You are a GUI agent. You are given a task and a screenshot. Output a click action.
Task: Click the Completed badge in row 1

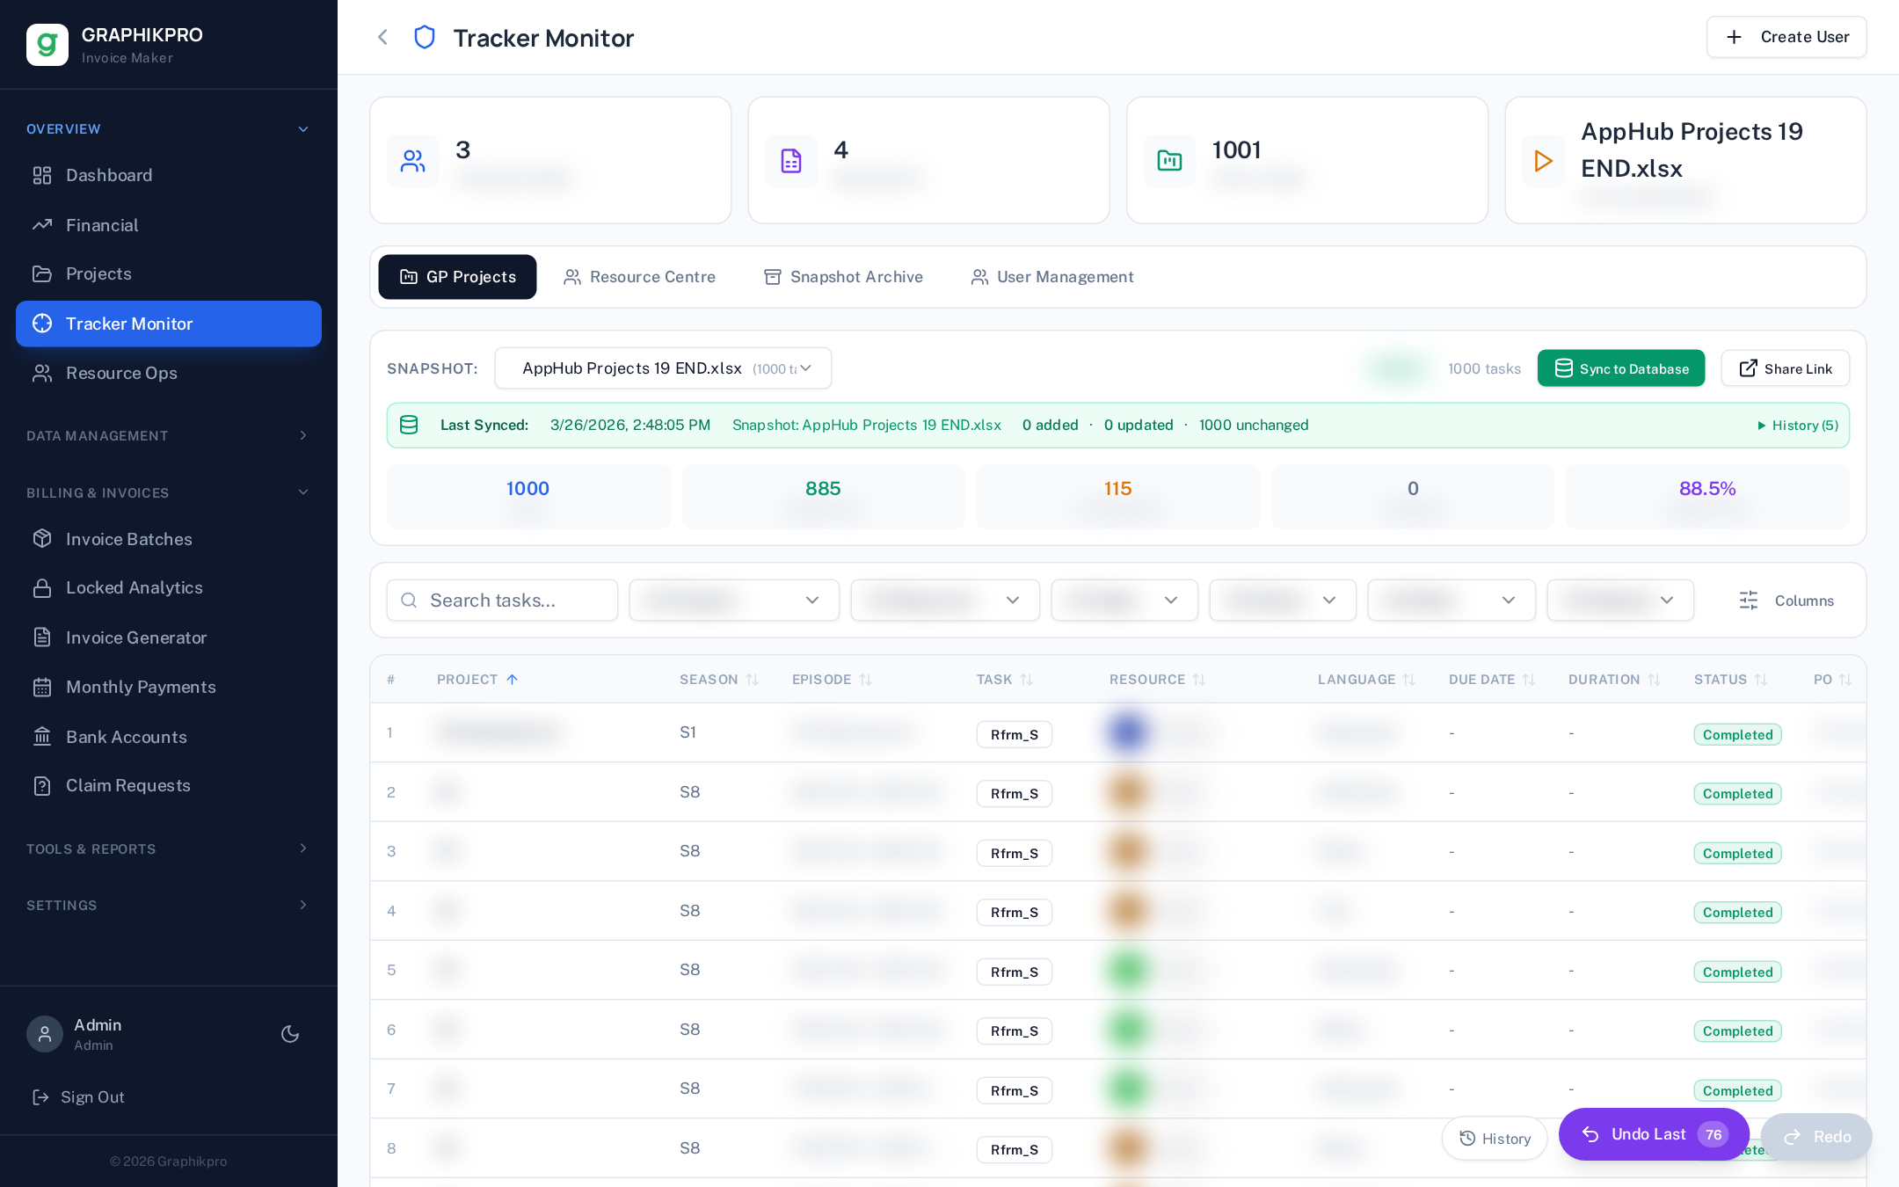point(1737,735)
